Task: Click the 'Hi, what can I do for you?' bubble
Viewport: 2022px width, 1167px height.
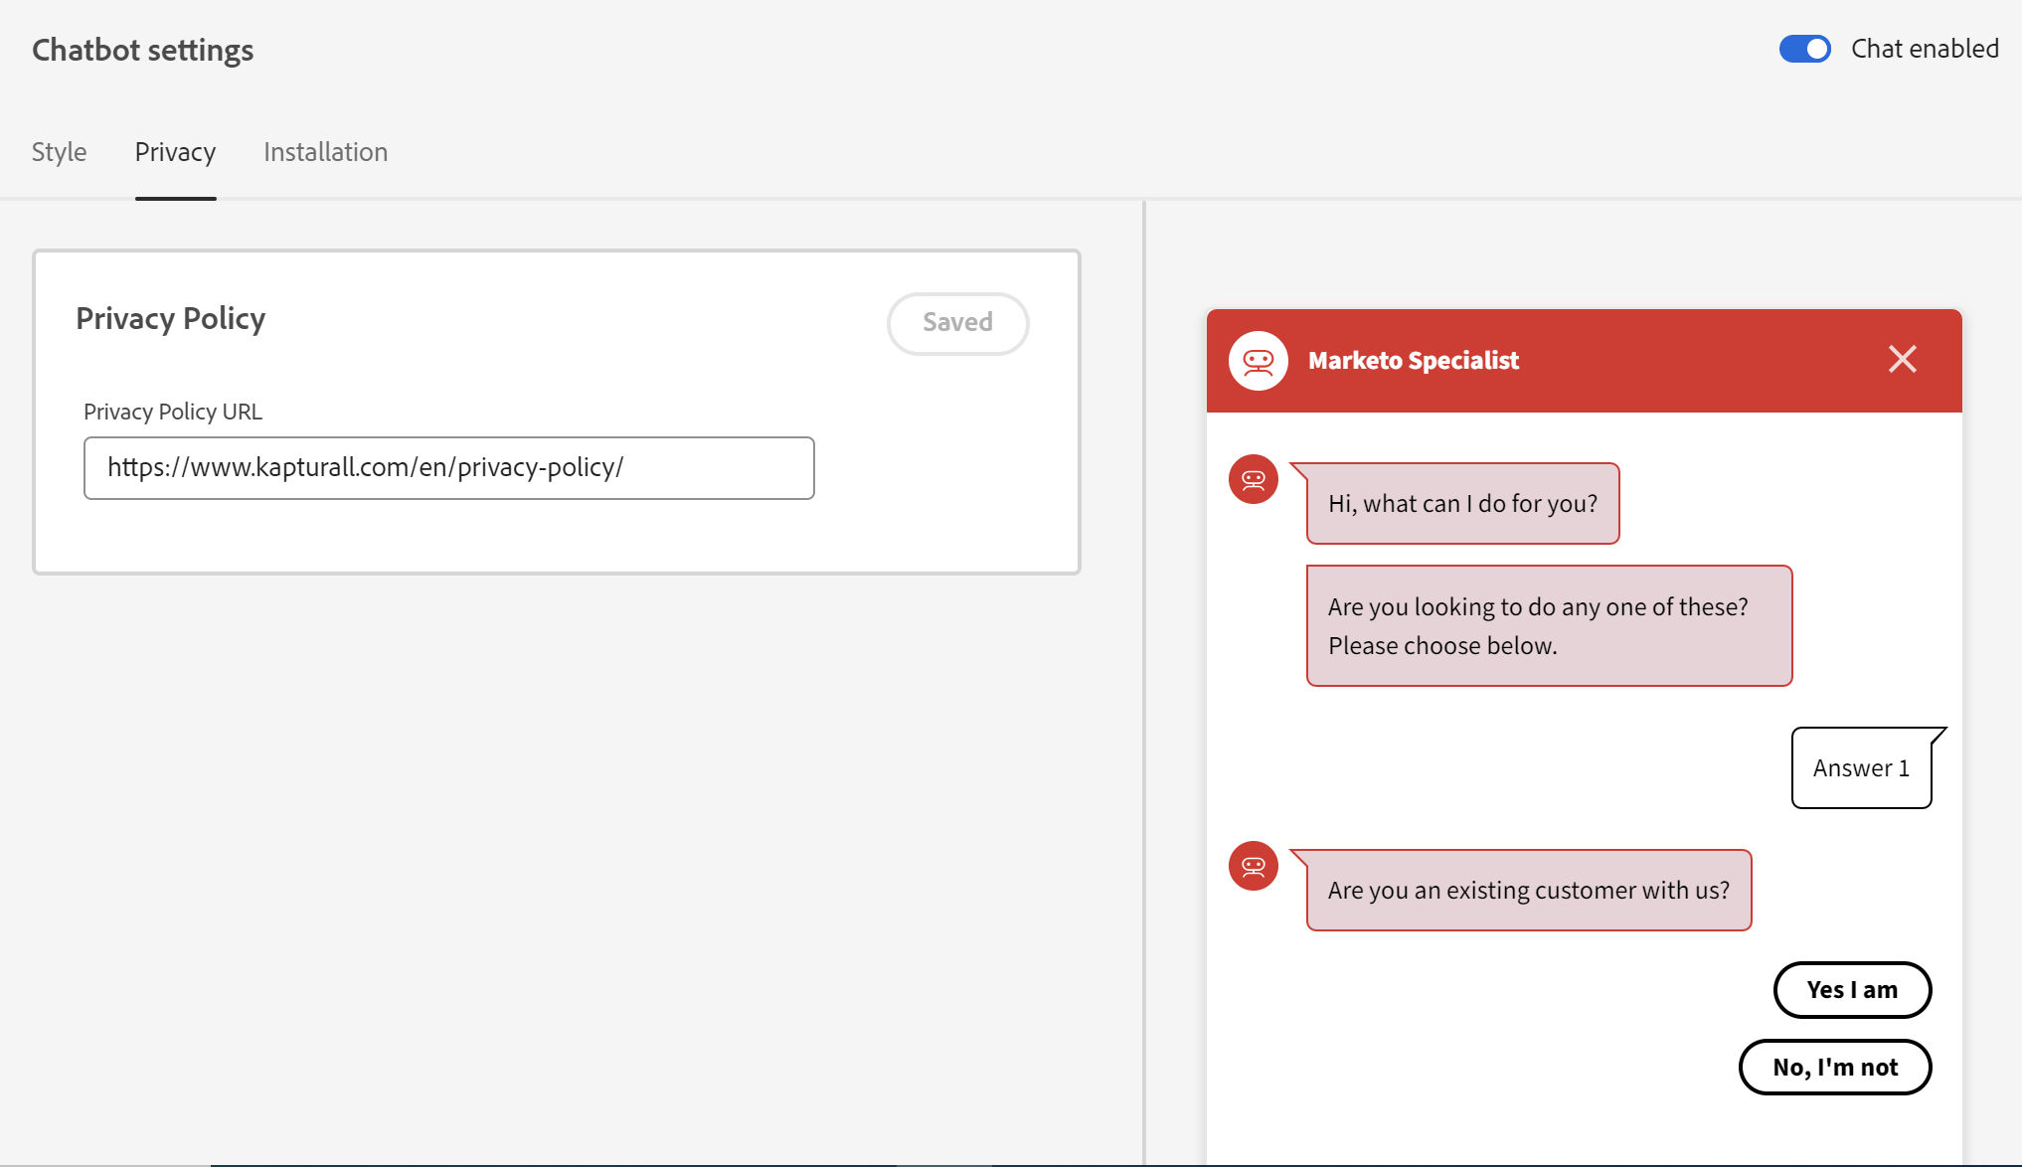Action: tap(1462, 504)
